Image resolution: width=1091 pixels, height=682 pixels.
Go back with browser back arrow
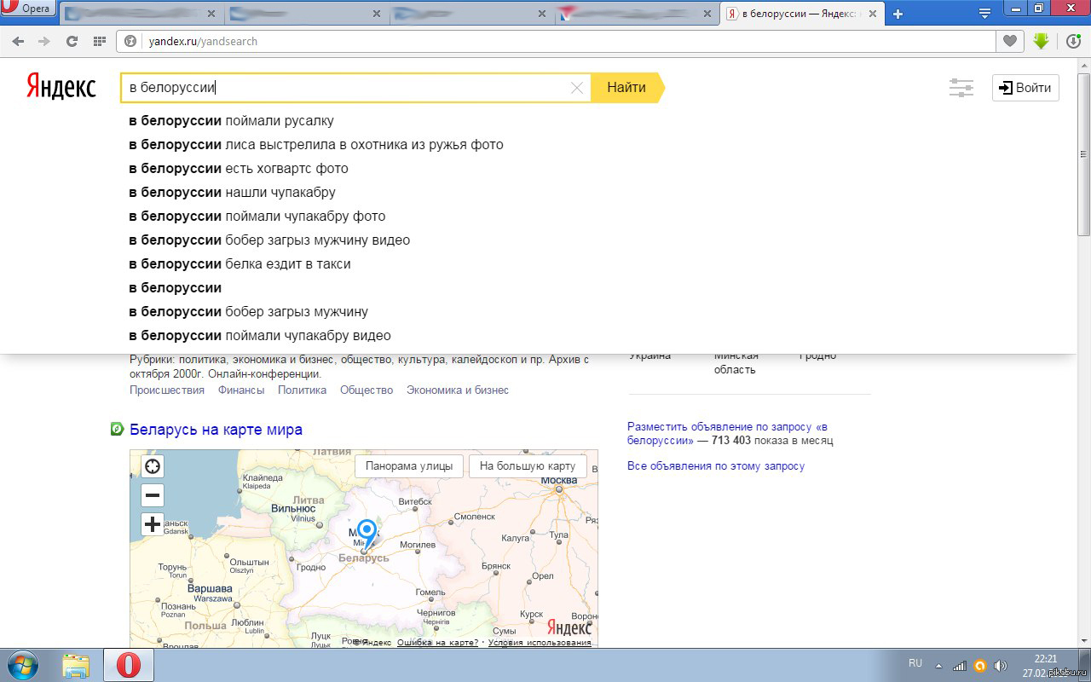pyautogui.click(x=19, y=41)
